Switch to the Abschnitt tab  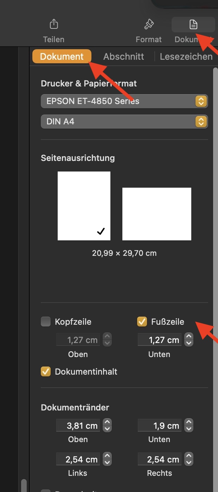(123, 57)
